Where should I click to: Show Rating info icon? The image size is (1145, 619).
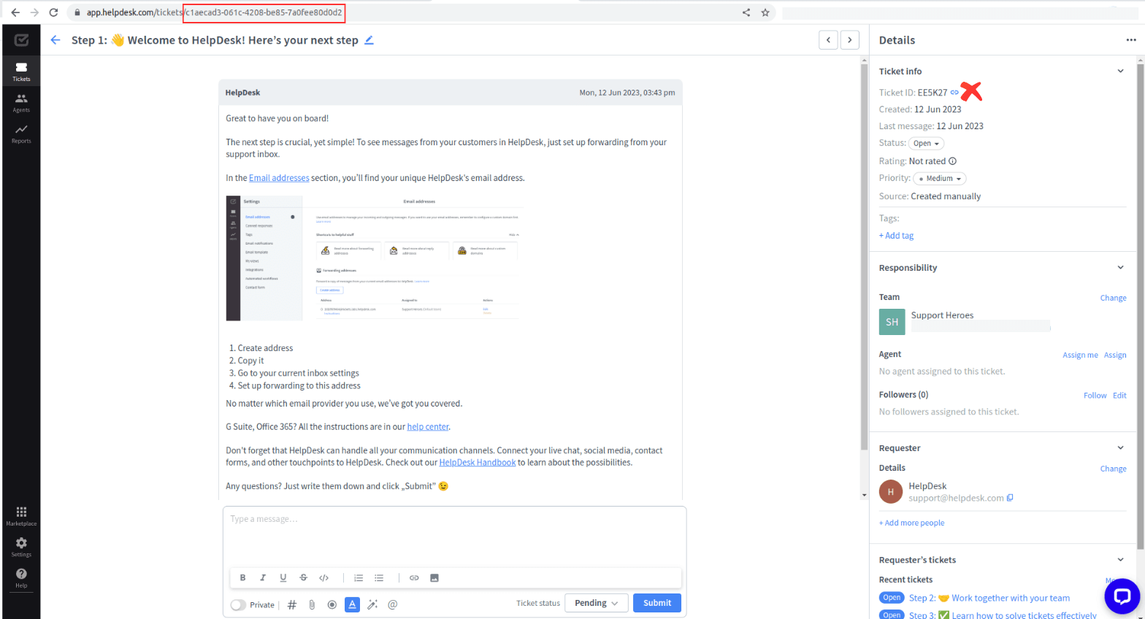pos(952,161)
